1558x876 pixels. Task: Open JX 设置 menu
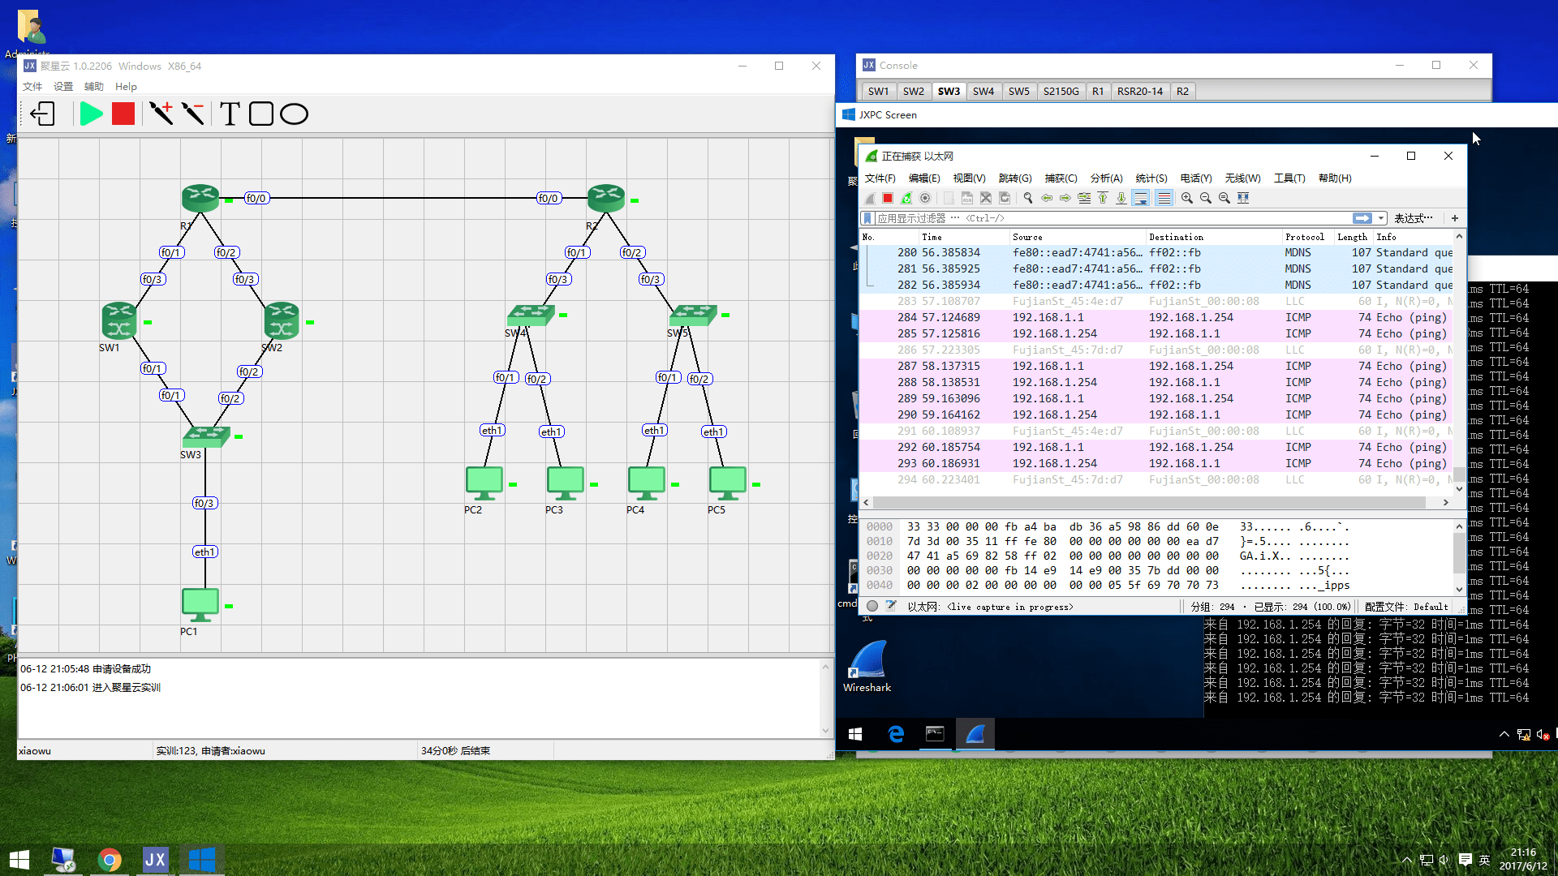click(63, 87)
